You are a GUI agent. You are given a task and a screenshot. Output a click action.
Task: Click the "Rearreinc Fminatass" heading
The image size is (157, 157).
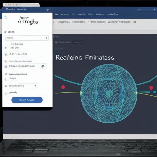coord(85,57)
